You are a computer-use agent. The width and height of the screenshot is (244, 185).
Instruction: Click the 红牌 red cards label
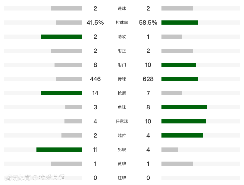[122, 178]
